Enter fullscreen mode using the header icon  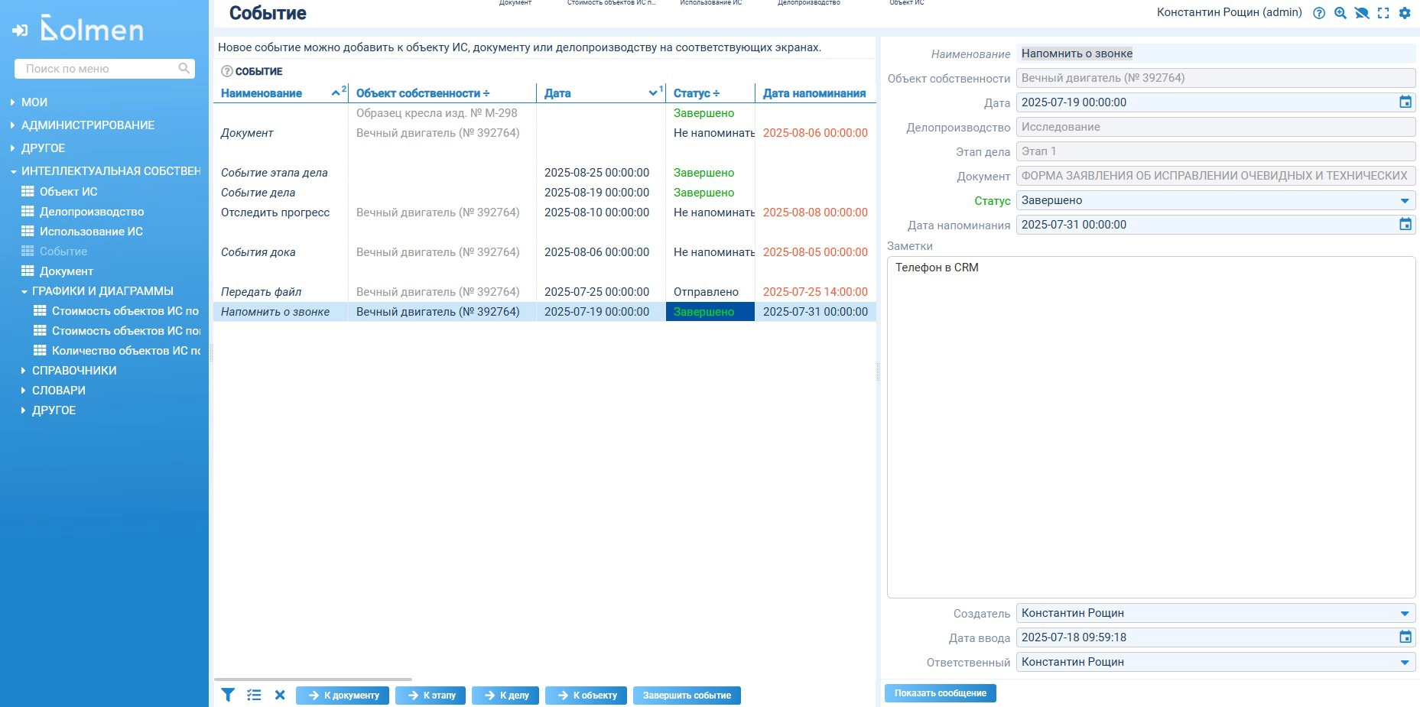1383,13
